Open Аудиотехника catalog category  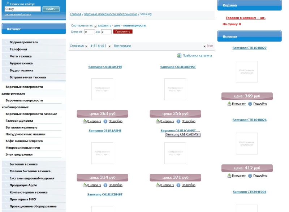coord(34,63)
